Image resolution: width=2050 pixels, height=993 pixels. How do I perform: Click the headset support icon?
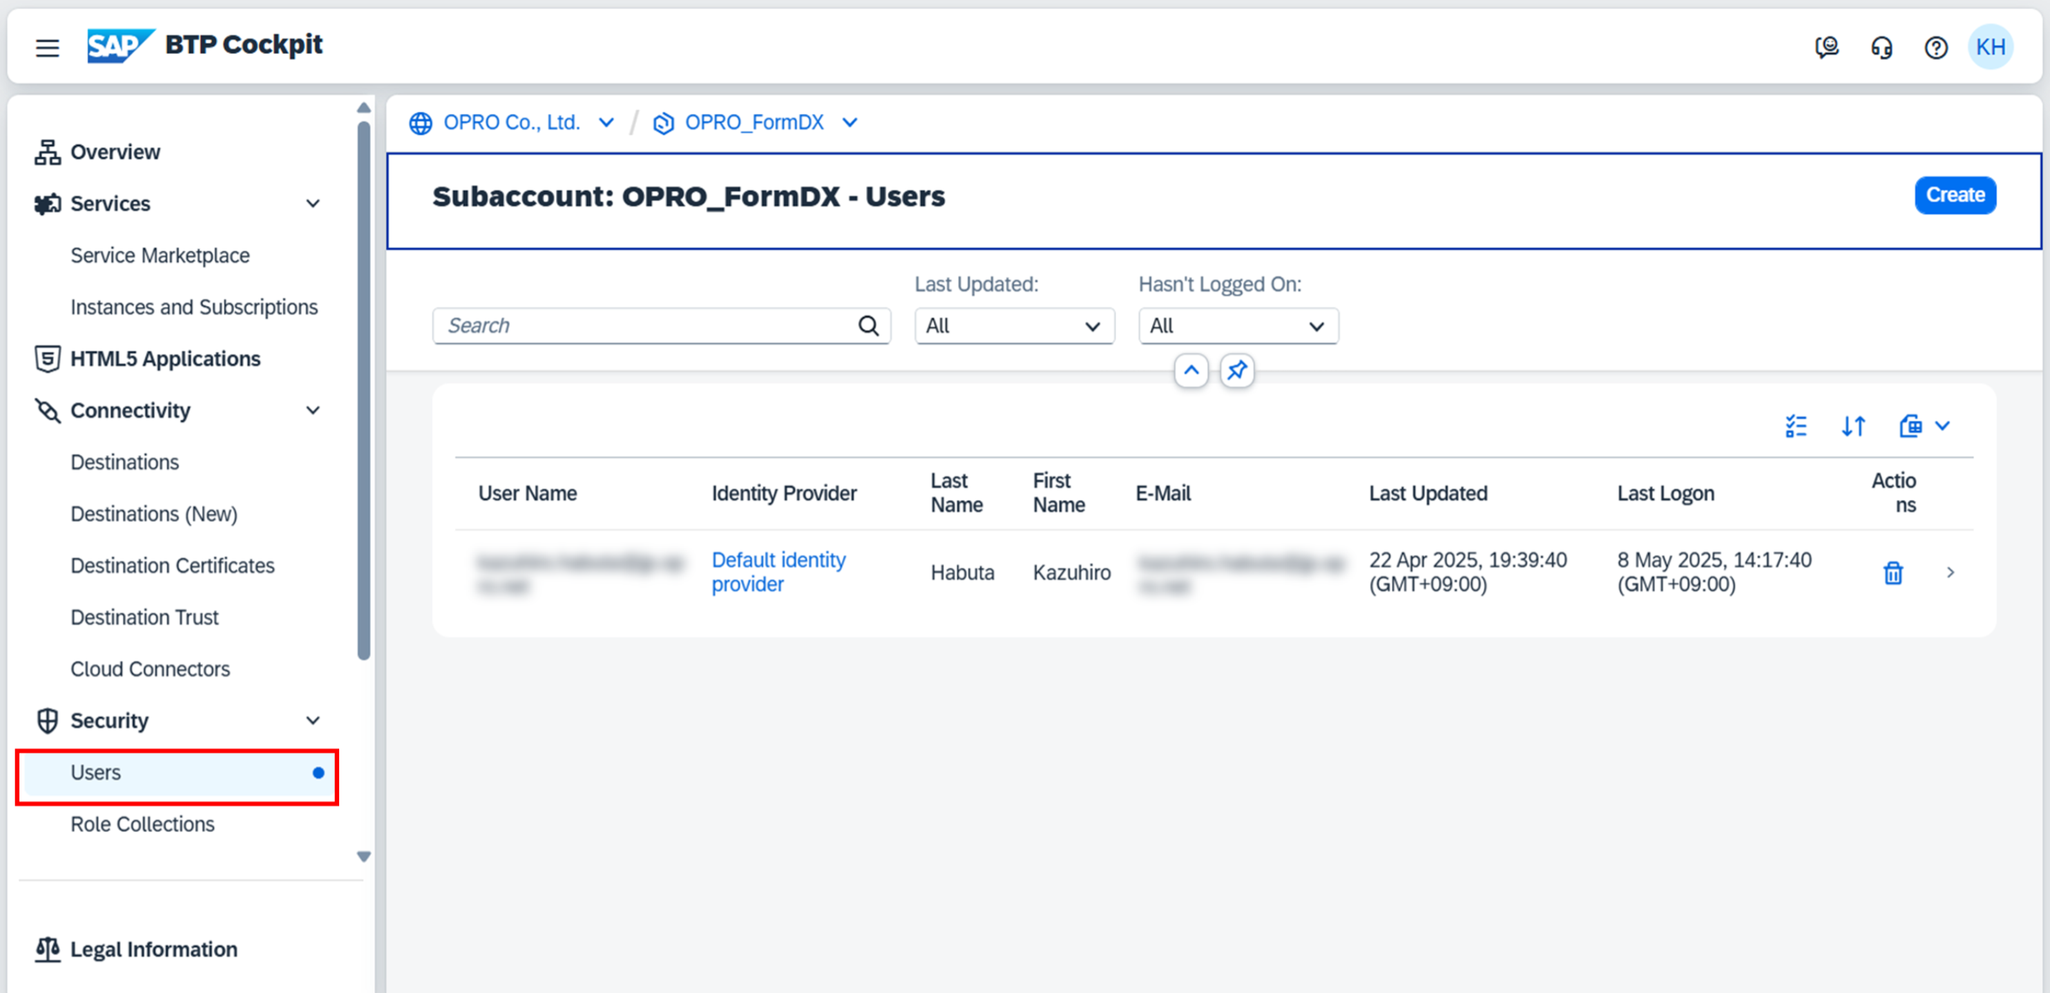pos(1881,48)
